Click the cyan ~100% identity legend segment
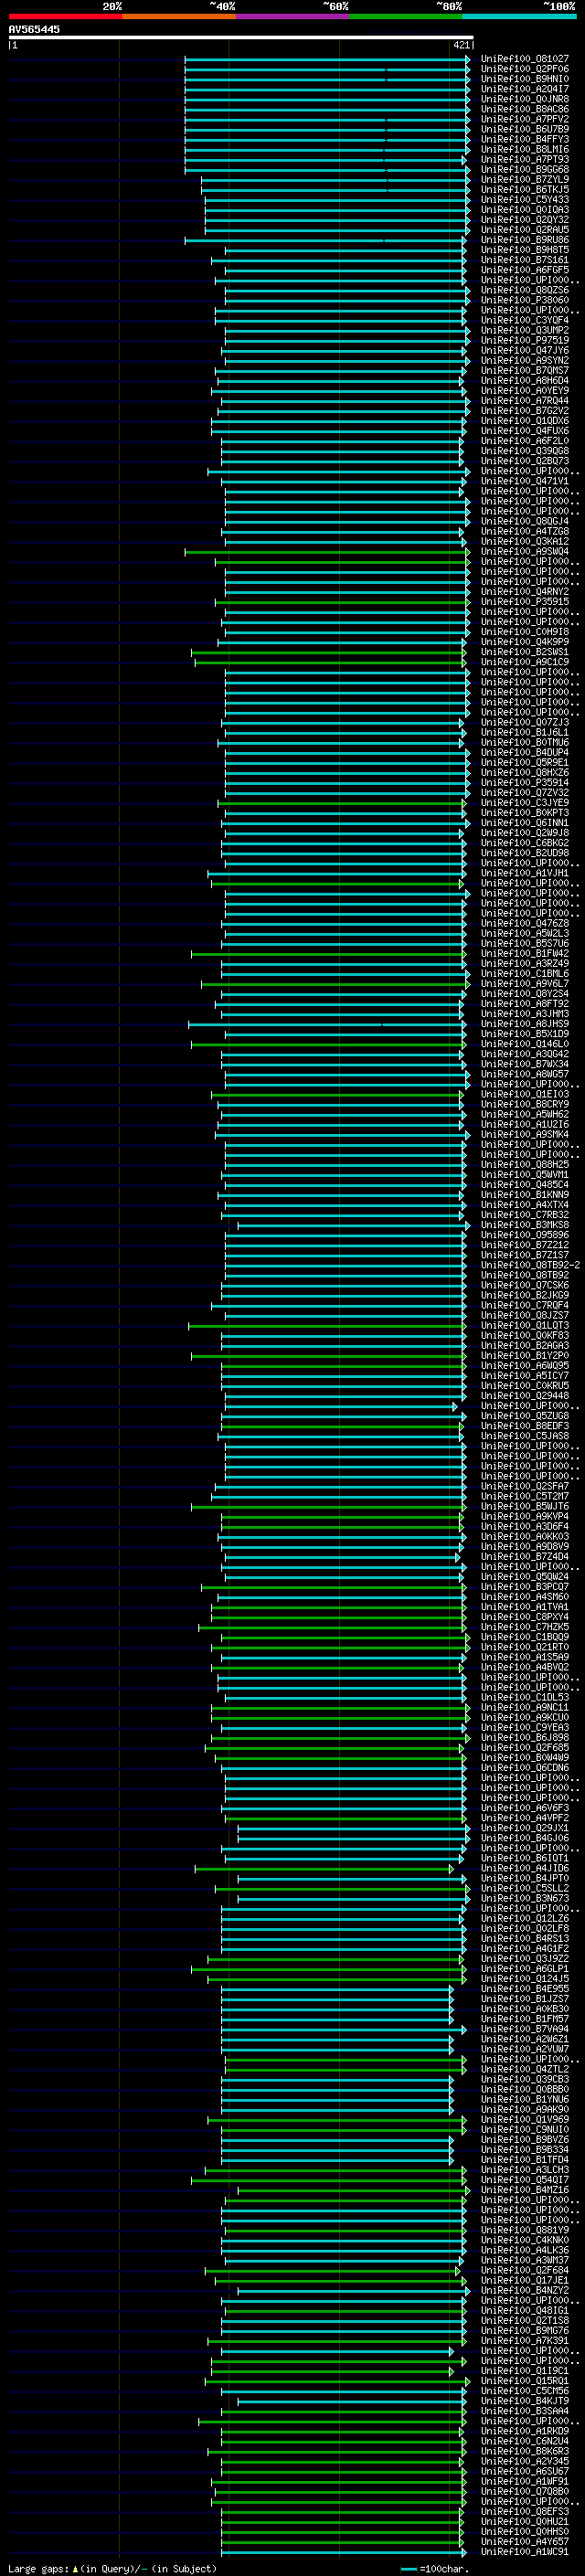 (x=519, y=16)
